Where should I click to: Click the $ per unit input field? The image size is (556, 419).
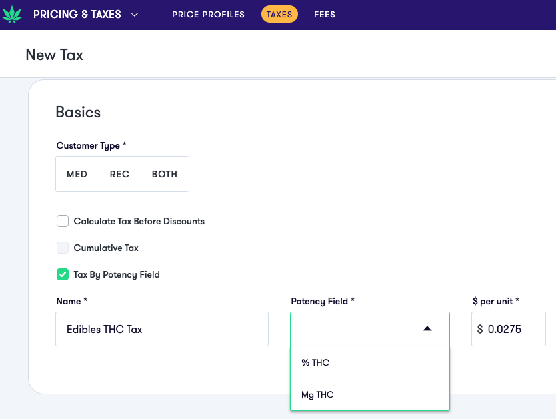pos(509,329)
